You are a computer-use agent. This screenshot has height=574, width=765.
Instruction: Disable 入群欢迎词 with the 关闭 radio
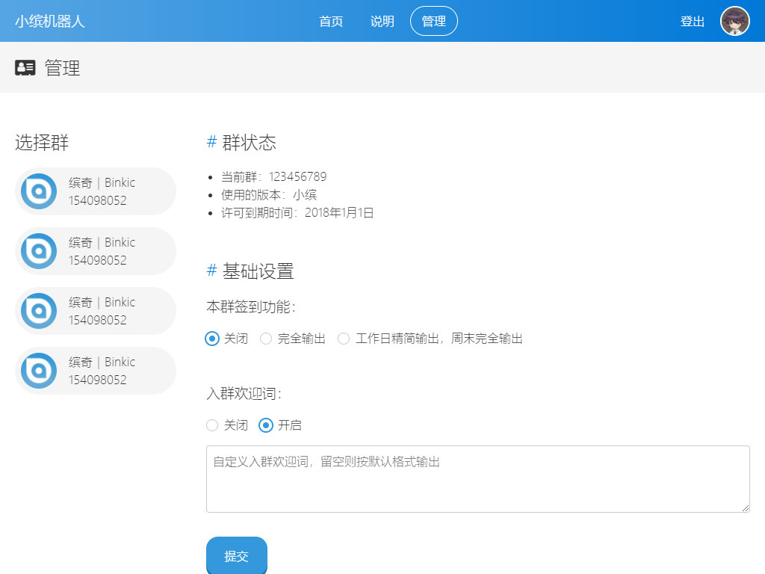pos(212,425)
